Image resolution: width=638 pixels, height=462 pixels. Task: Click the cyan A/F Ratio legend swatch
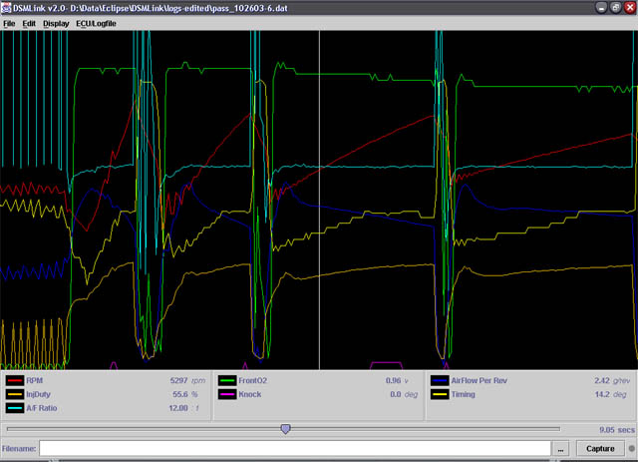(14, 408)
